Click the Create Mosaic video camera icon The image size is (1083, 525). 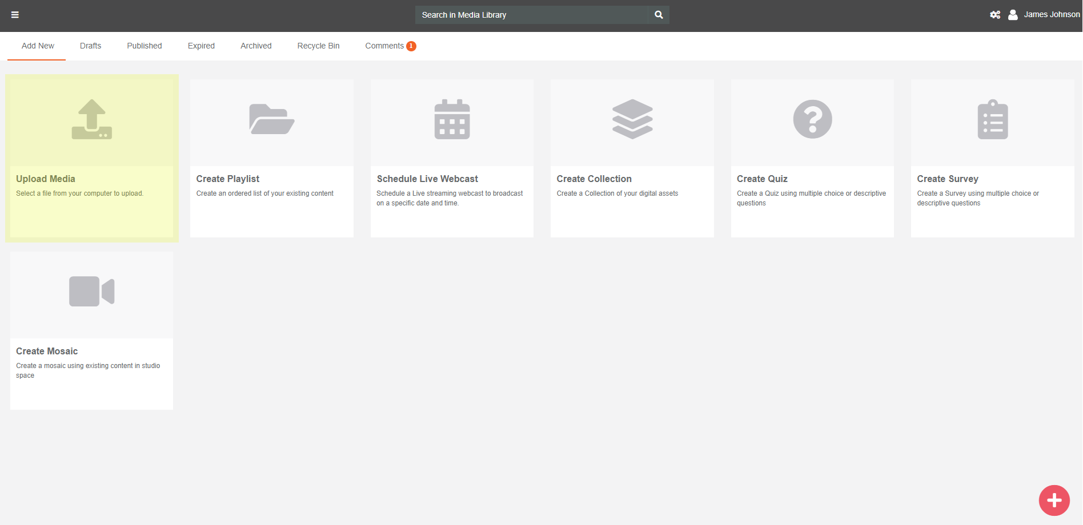coord(92,292)
